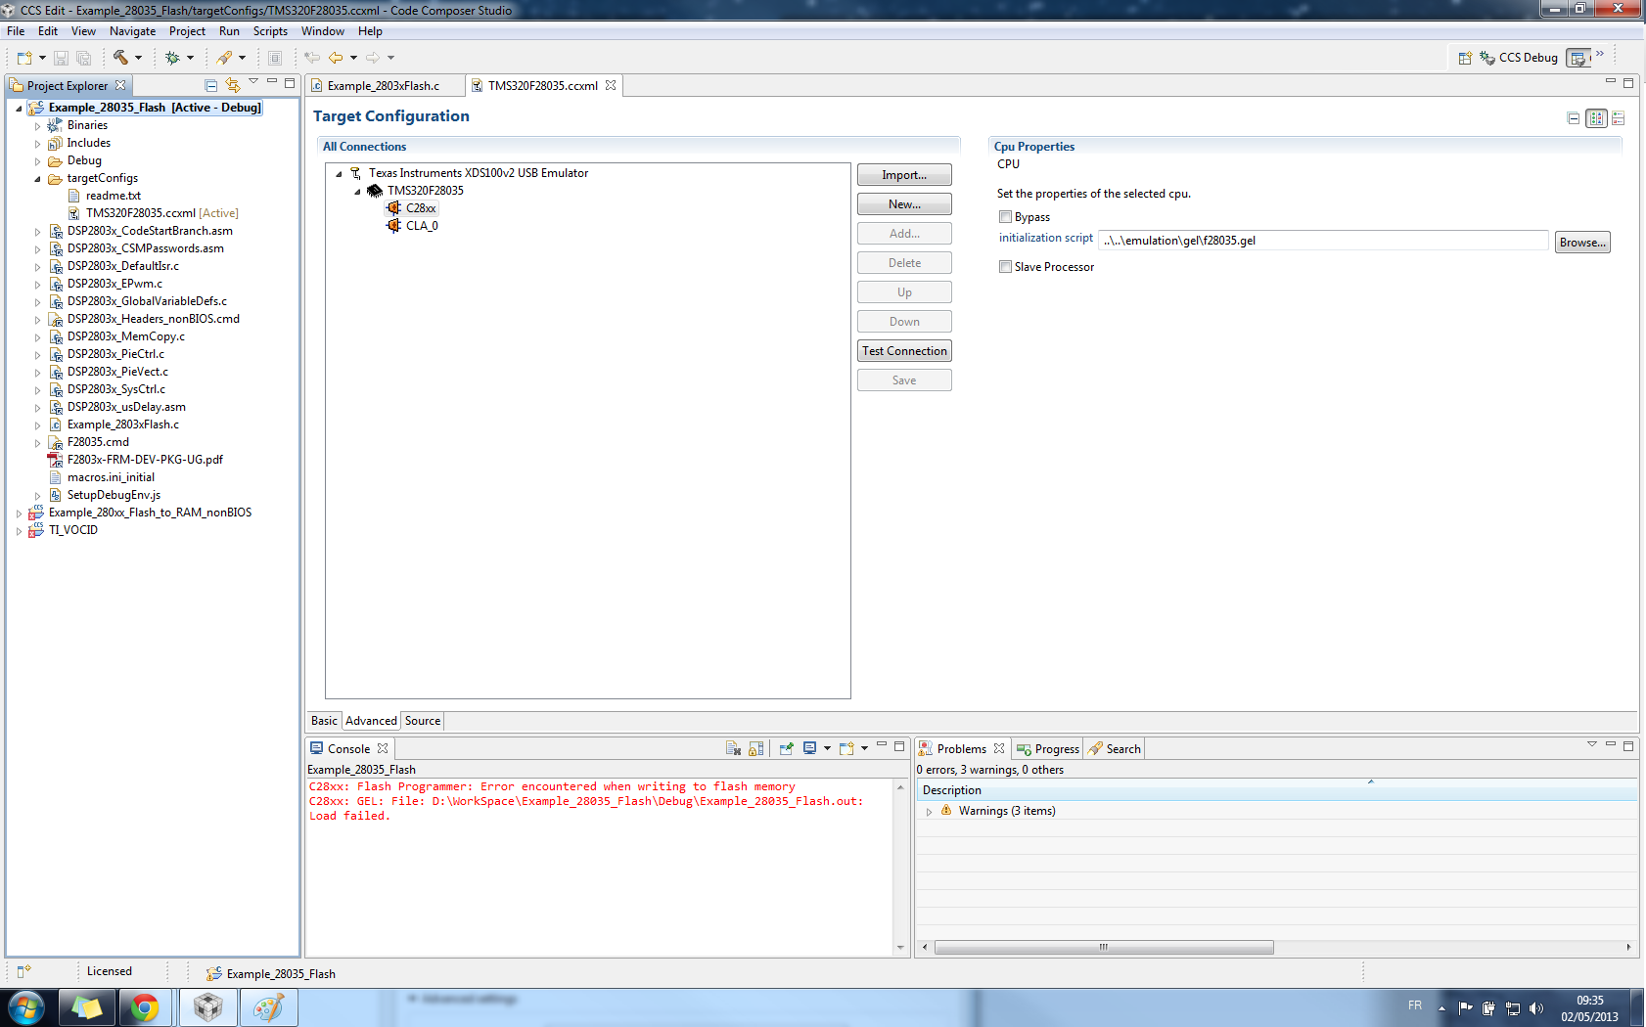Show hidden perspectives with the chevron

pos(1600,54)
